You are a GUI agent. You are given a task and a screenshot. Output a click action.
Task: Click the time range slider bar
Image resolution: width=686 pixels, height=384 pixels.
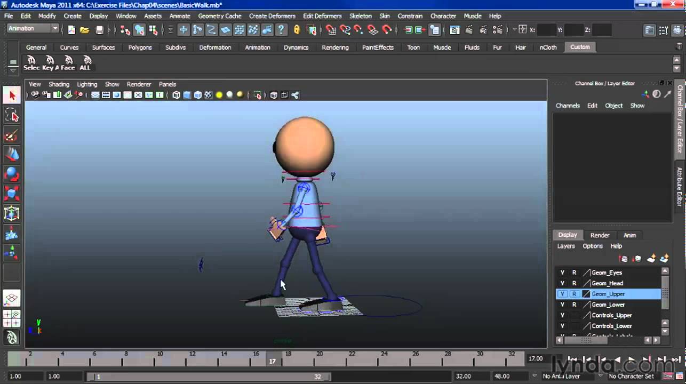pyautogui.click(x=209, y=376)
